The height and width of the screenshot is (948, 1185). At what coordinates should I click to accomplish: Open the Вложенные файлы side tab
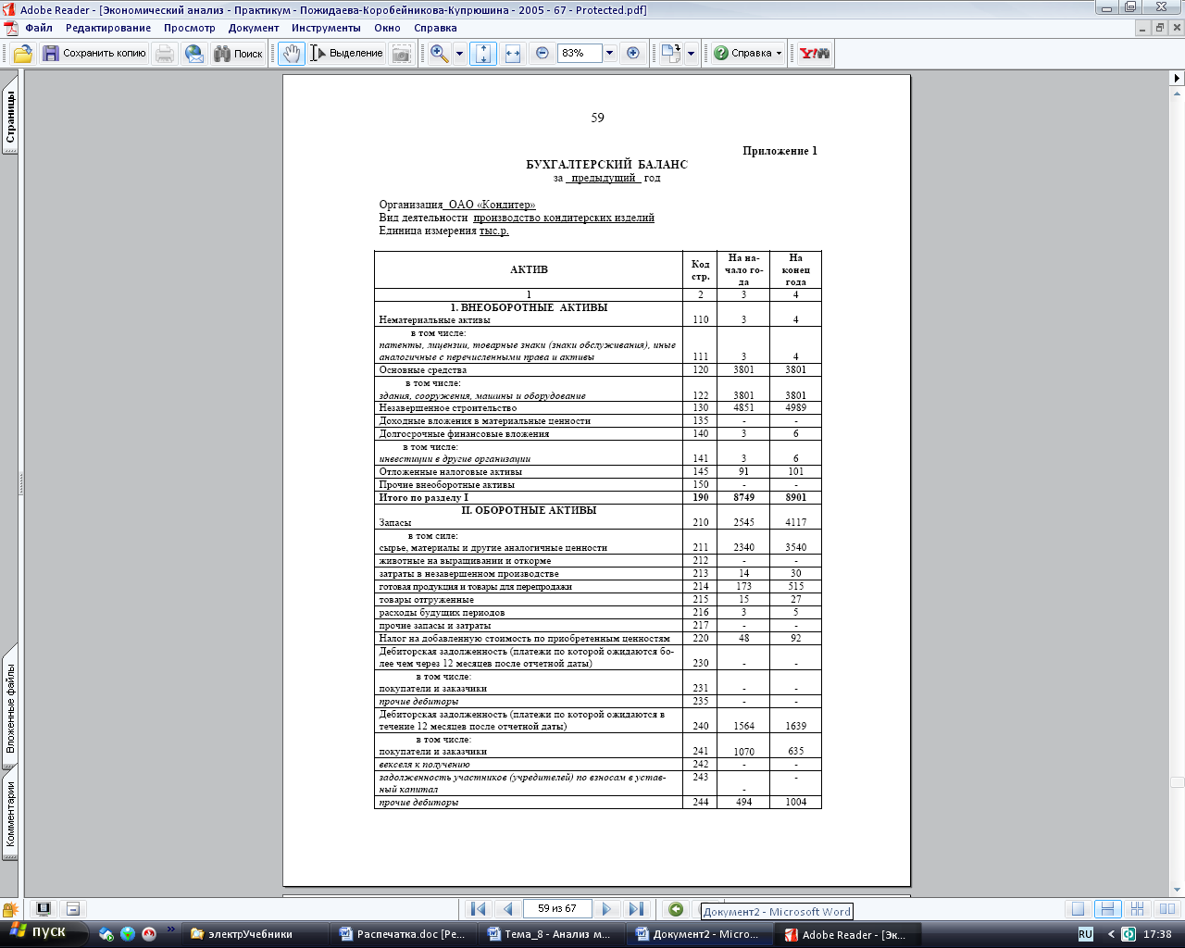tap(10, 707)
